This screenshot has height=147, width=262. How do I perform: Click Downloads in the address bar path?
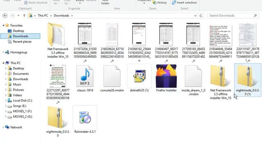pyautogui.click(x=61, y=16)
